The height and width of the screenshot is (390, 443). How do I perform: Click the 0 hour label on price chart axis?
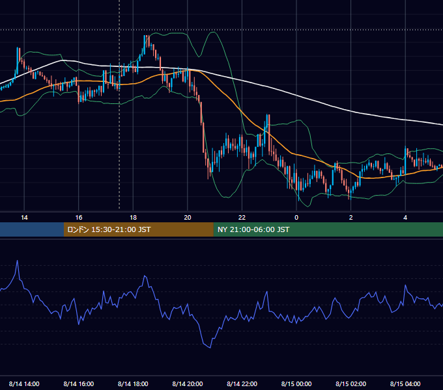296,218
